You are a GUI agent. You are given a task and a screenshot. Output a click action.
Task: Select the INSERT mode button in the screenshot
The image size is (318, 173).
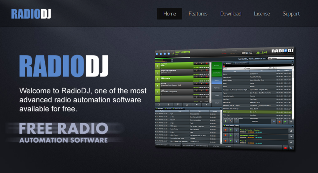[x=217, y=80]
